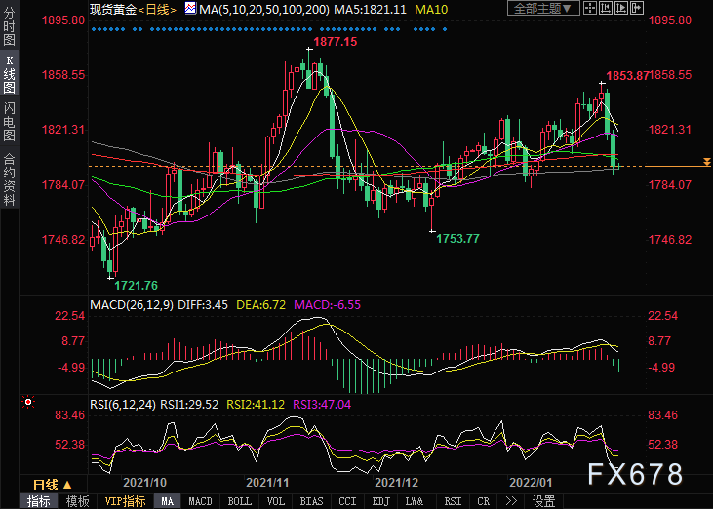Click the right axis 1821.31 price

(670, 130)
